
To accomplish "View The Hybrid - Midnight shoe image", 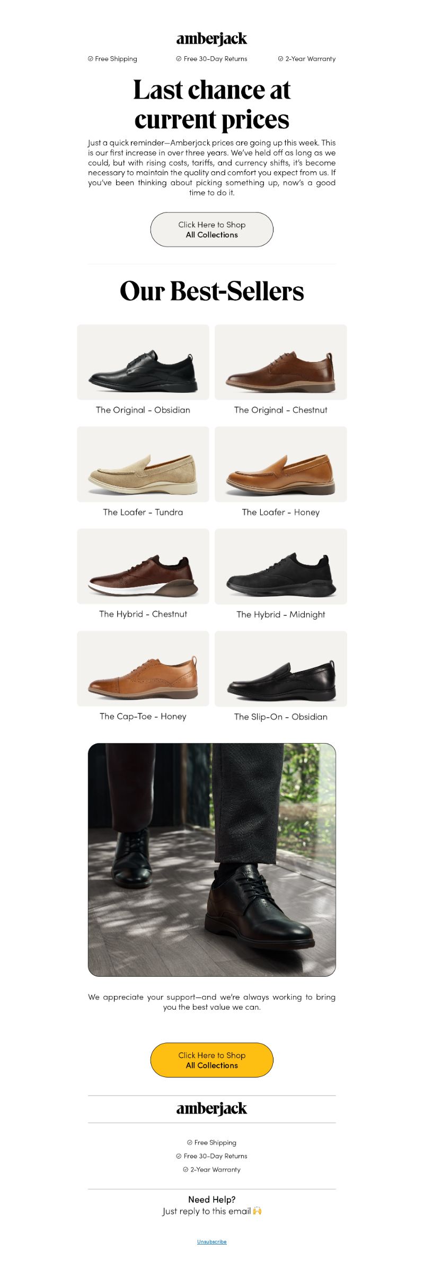I will coord(281,566).
